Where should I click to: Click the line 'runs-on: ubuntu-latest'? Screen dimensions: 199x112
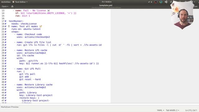(x=26, y=29)
